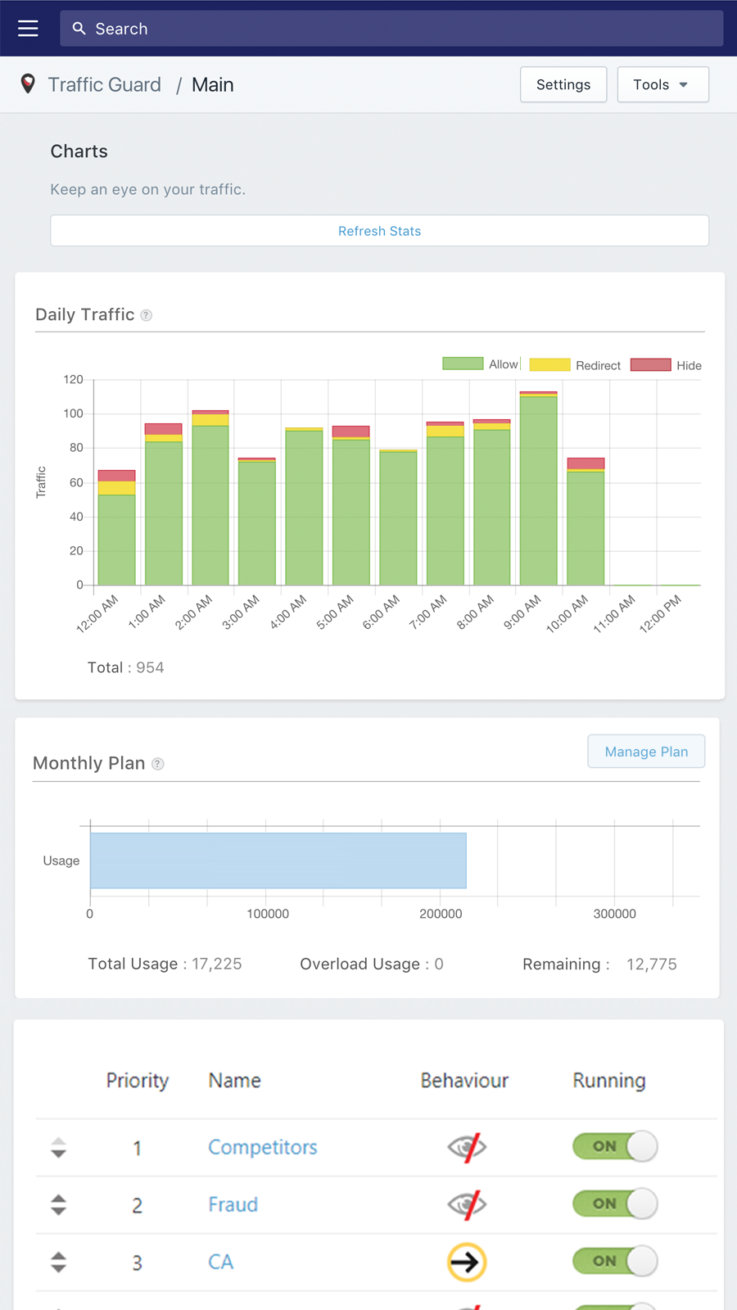Toggle the Allow legend color swatch
Image resolution: width=737 pixels, height=1310 pixels.
tap(463, 364)
